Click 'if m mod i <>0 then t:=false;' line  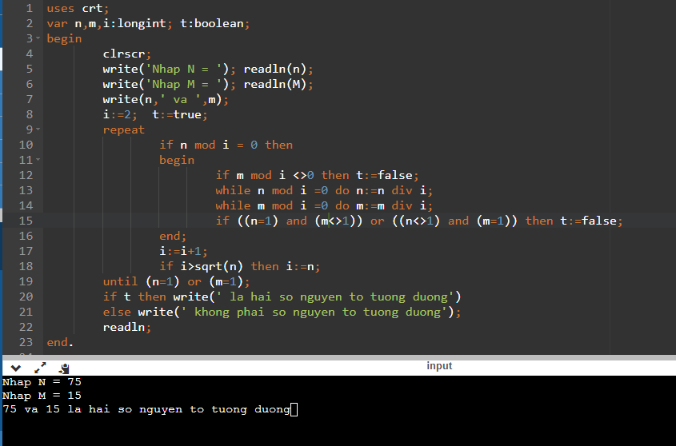pos(318,175)
